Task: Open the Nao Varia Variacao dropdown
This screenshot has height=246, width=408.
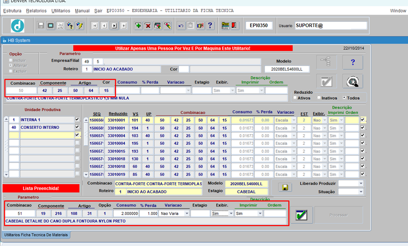Action: point(187,214)
